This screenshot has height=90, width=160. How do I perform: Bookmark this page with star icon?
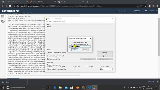145,6
